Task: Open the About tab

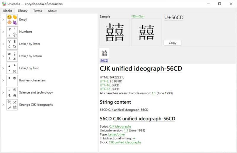Action: pos(52,11)
